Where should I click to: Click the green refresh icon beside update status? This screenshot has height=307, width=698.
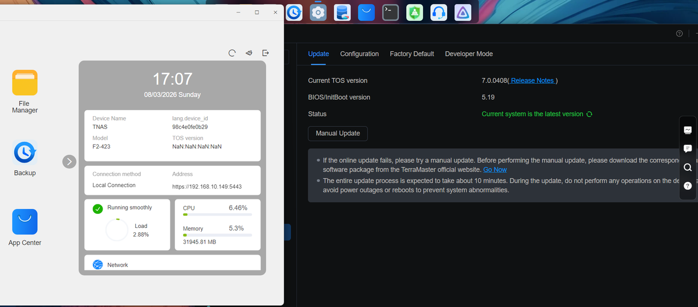coord(589,114)
